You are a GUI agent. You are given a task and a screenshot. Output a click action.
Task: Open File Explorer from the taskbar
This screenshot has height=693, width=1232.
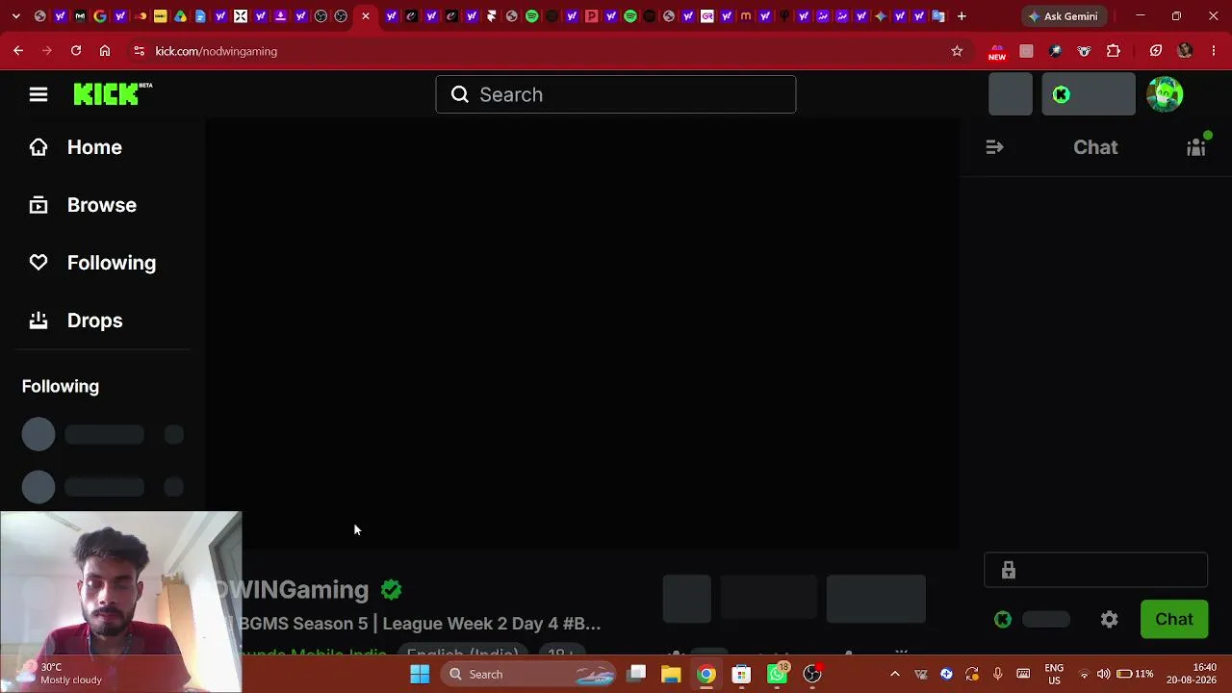tap(671, 674)
